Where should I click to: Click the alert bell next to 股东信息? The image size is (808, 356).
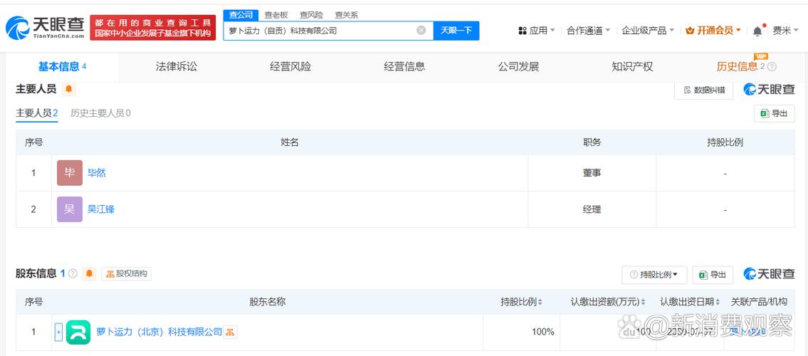pyautogui.click(x=90, y=273)
